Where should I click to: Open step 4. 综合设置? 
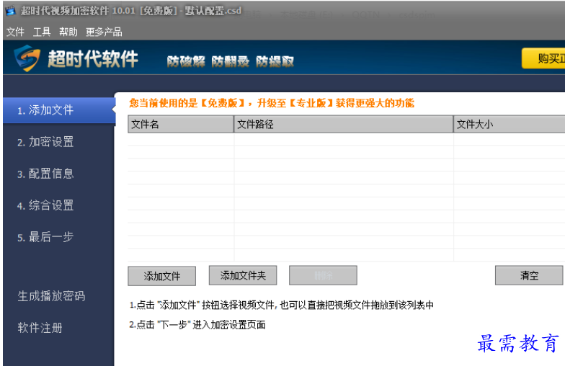point(45,205)
